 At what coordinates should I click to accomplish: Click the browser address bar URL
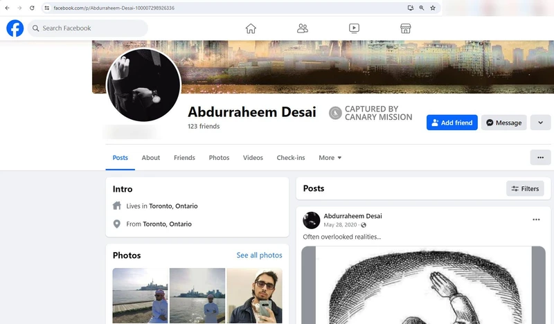tap(114, 8)
